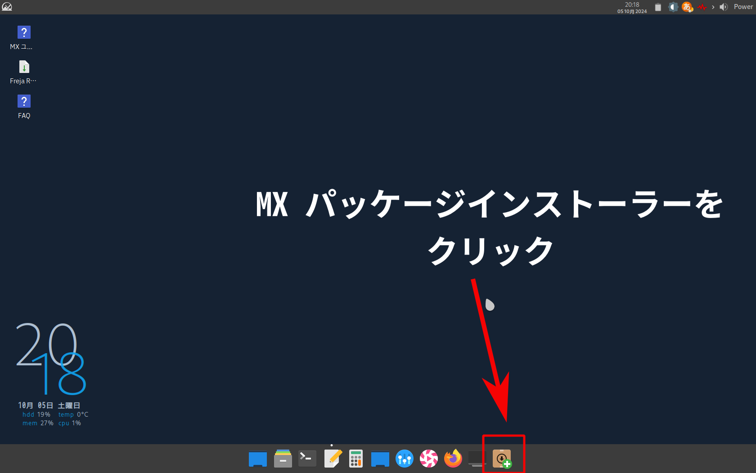Open the MX manual desktop shortcut
Screen dimensions: 756x473
(24, 37)
